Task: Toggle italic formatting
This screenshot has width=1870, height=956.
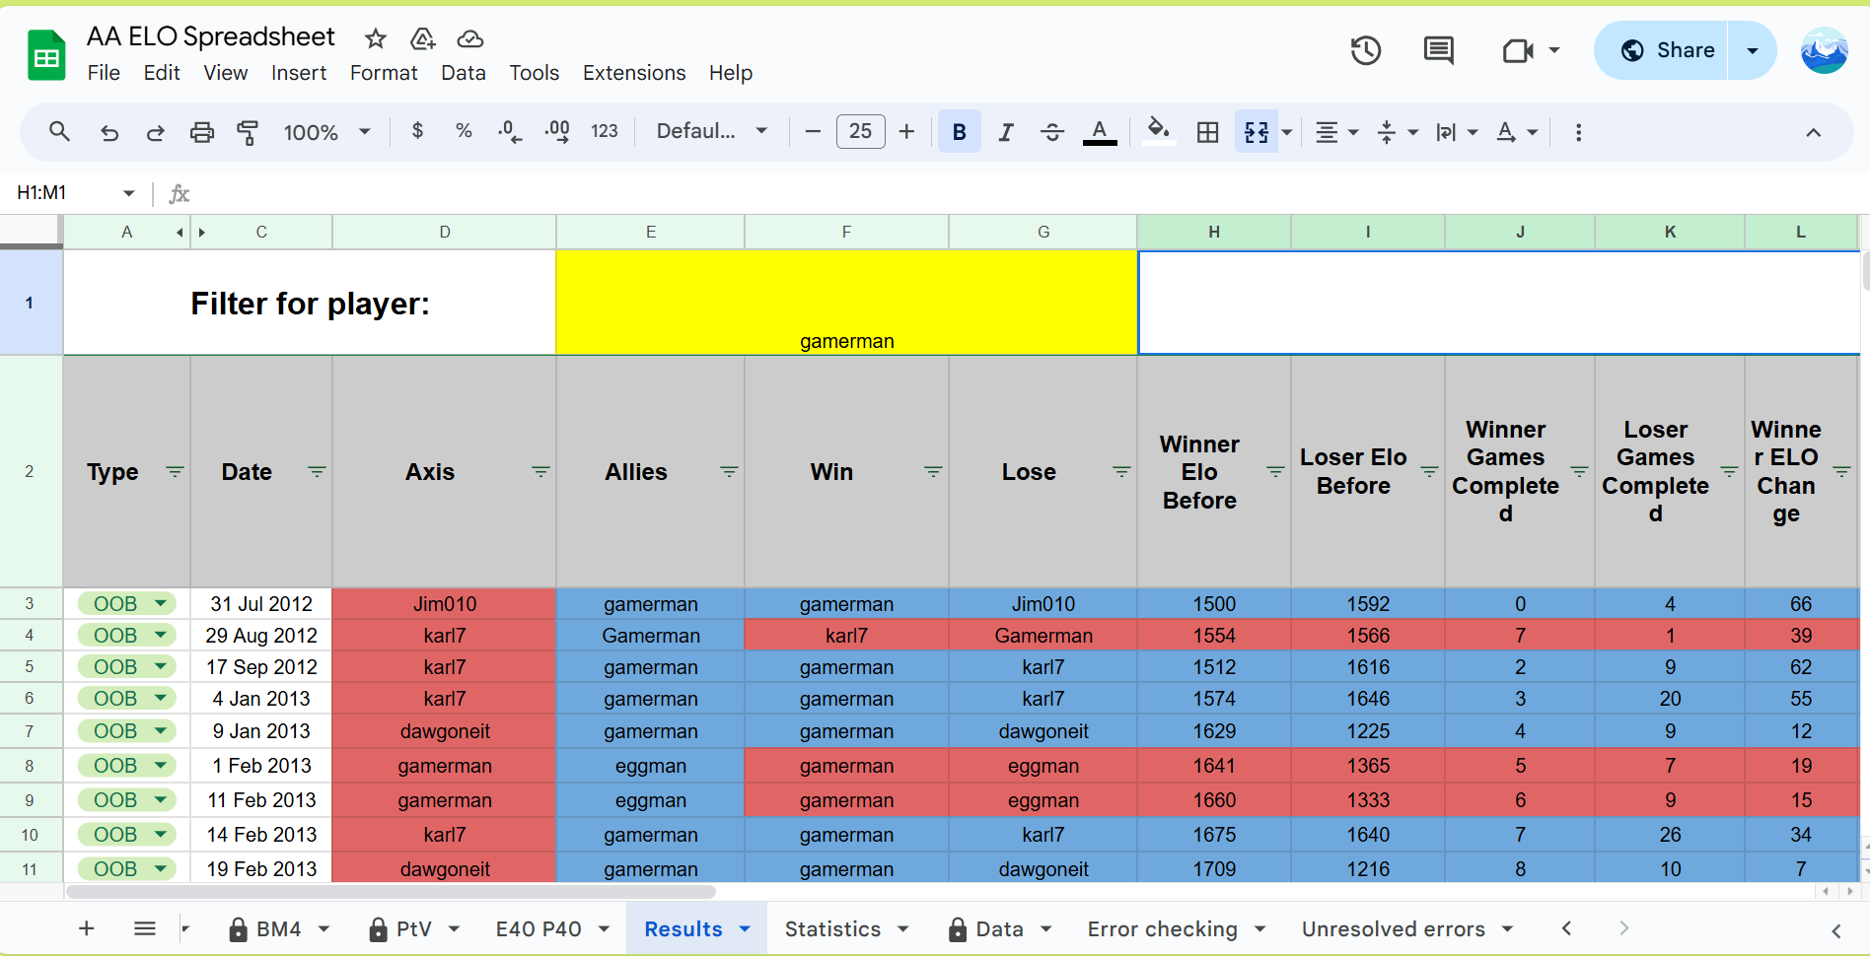Action: pos(1005,132)
